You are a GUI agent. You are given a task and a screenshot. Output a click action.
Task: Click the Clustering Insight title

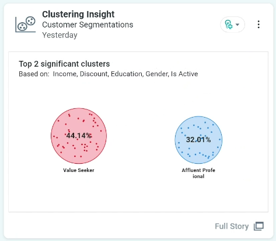[78, 14]
